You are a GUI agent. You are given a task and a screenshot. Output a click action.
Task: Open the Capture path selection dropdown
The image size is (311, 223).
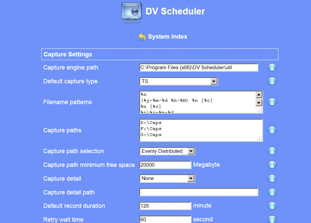191,151
